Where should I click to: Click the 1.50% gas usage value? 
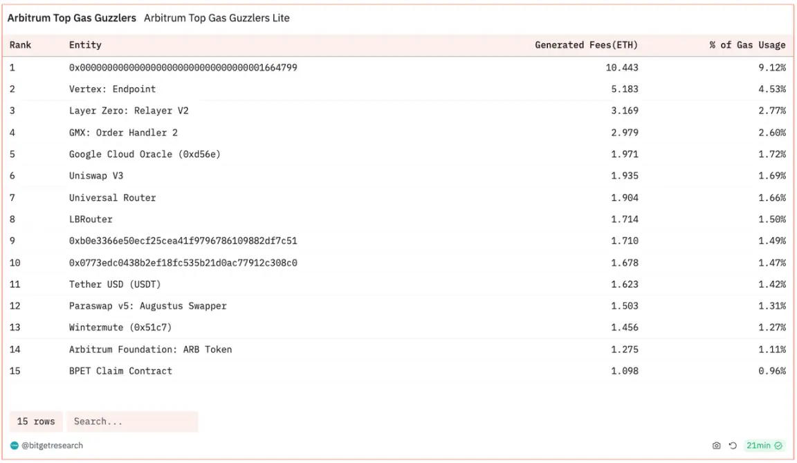pos(772,219)
